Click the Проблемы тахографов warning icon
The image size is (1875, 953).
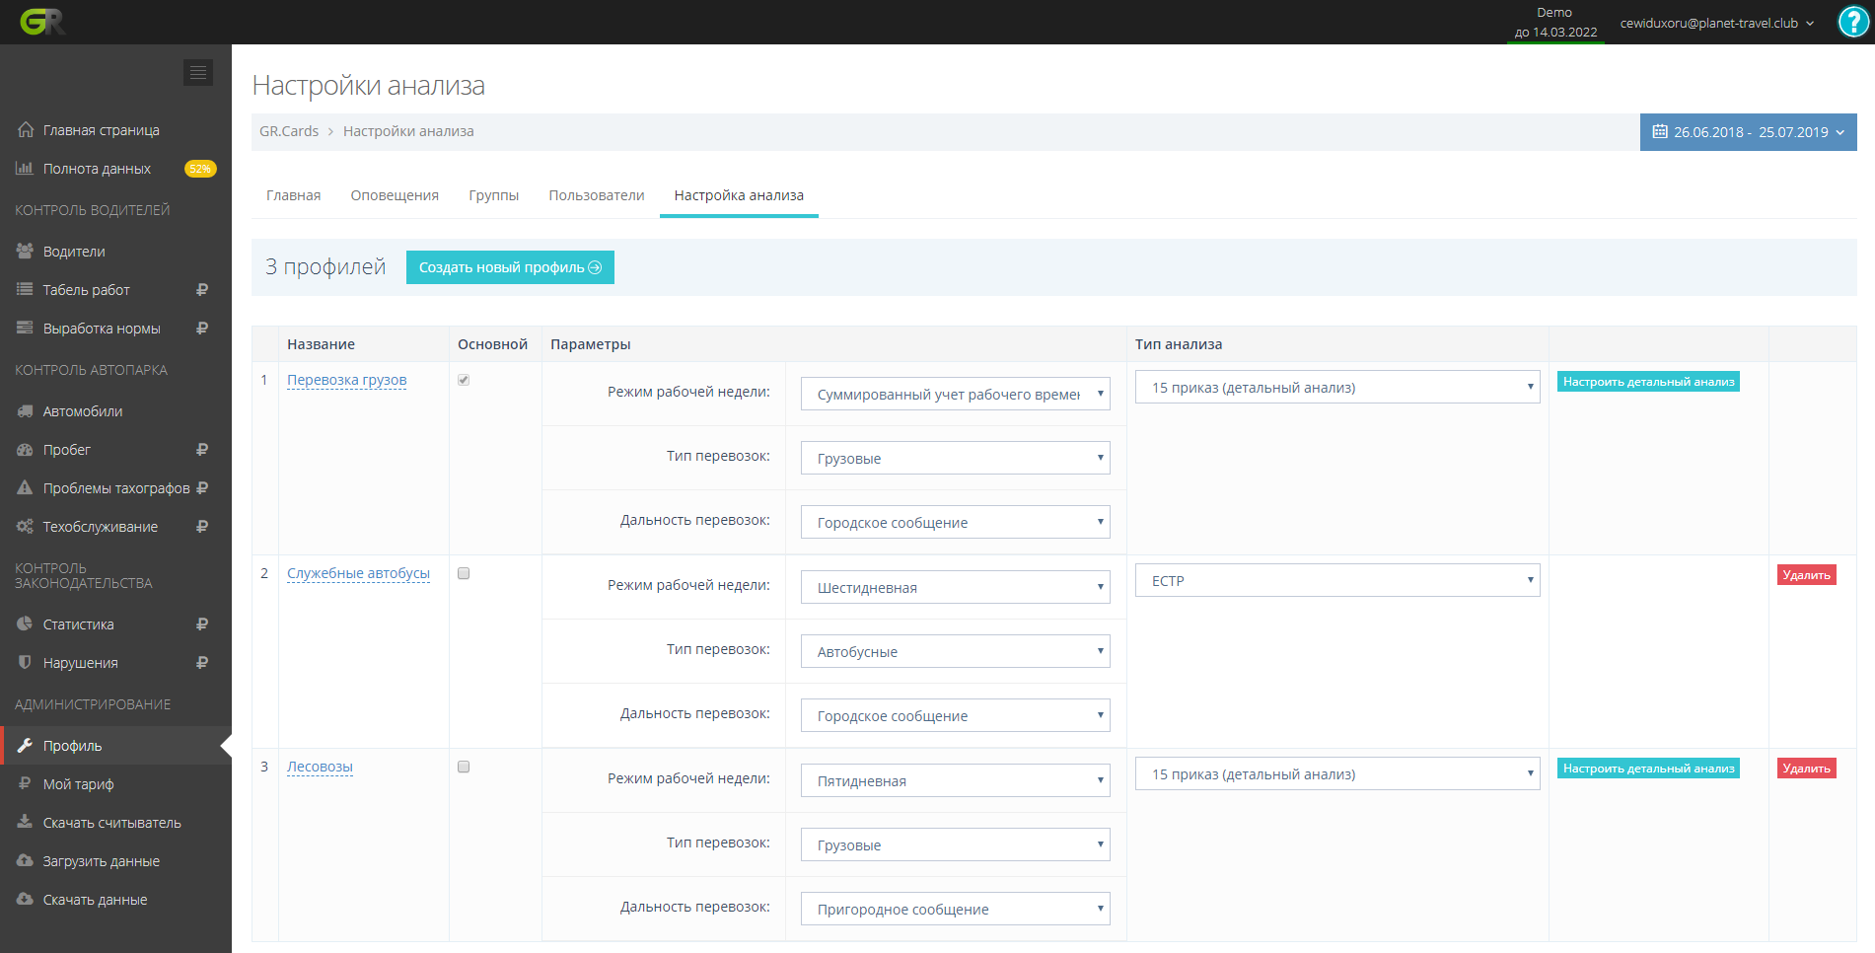coord(26,488)
